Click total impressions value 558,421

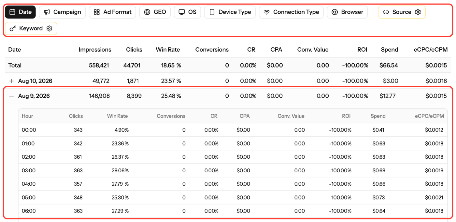click(99, 65)
